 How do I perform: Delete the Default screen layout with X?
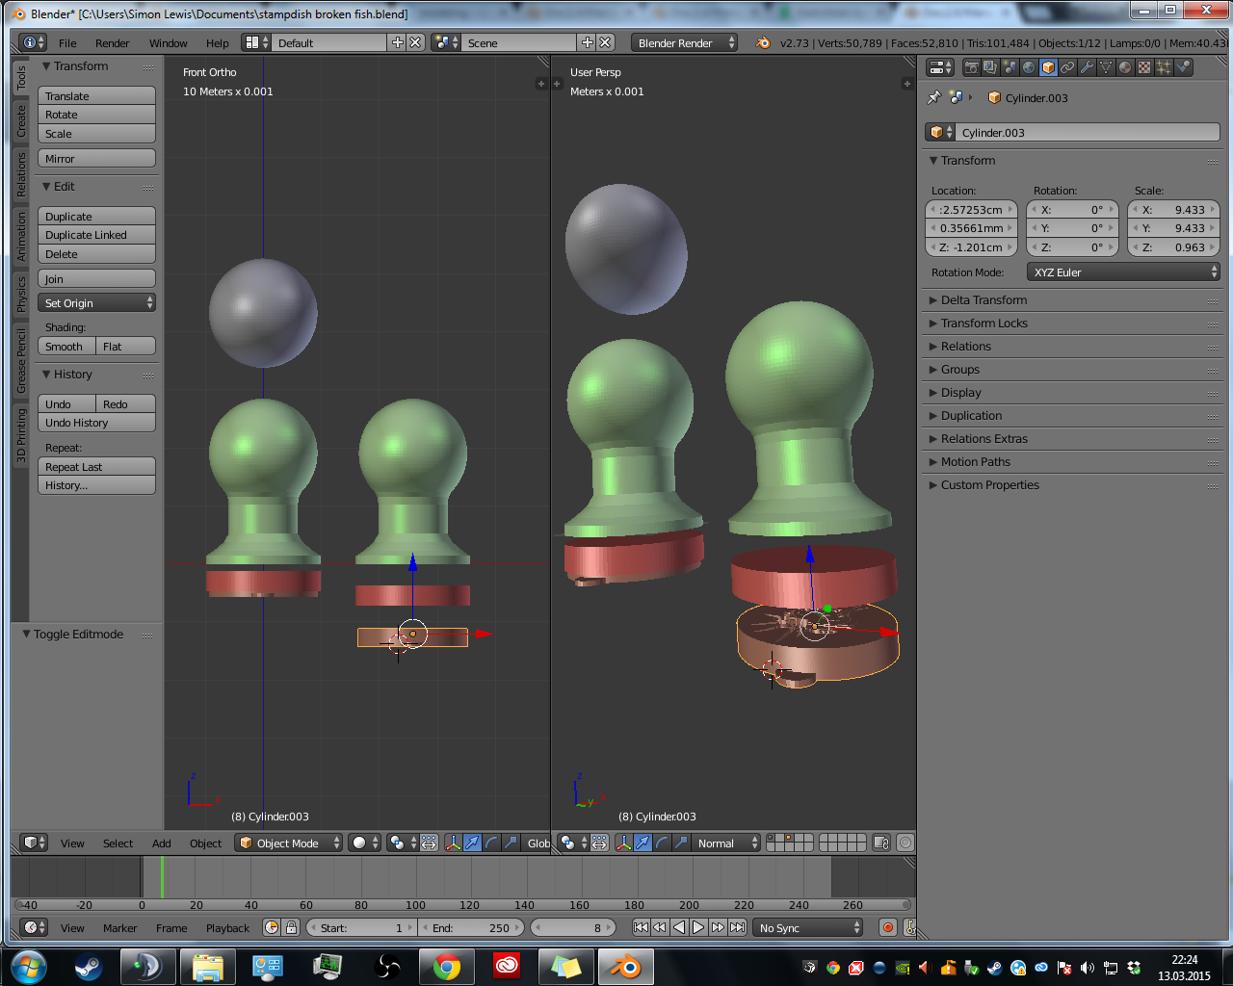pyautogui.click(x=415, y=43)
